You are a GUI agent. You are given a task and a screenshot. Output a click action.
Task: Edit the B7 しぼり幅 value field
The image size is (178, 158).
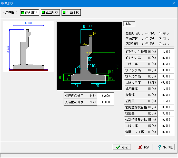tap(166, 126)
